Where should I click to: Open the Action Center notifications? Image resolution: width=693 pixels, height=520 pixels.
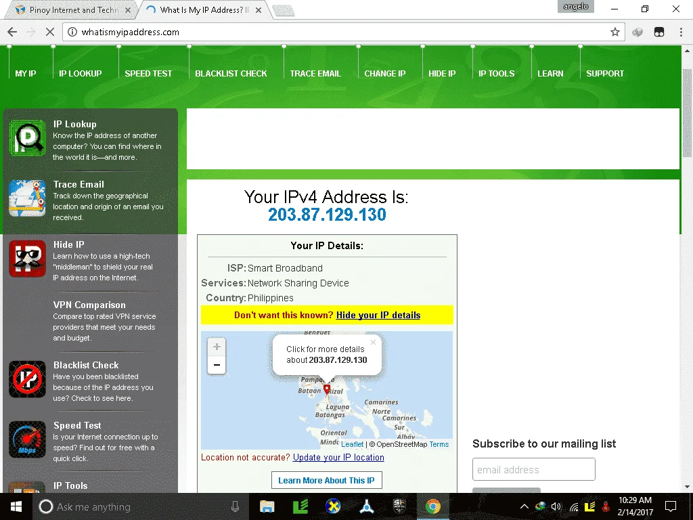tap(671, 506)
